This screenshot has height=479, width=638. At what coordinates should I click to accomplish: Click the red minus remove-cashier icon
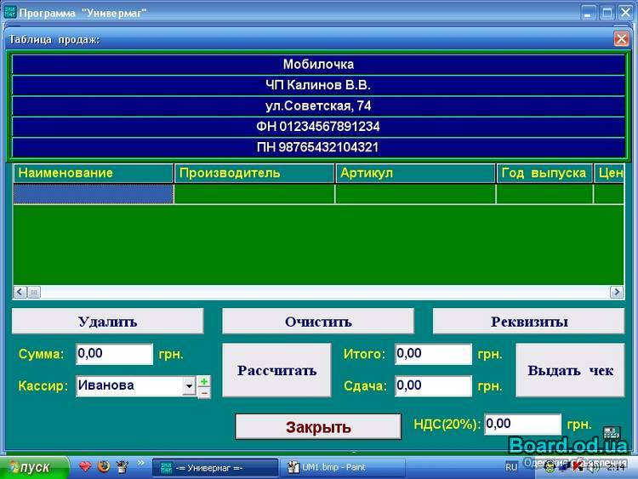point(204,392)
